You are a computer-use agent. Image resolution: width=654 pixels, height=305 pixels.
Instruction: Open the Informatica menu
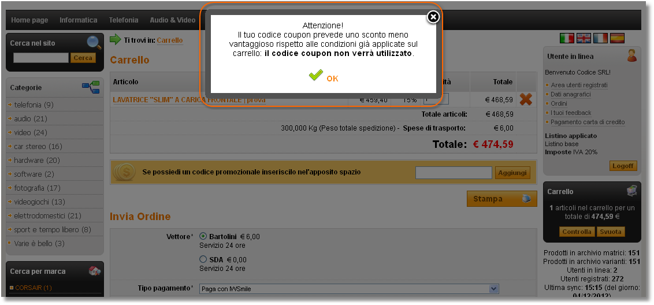coord(79,20)
